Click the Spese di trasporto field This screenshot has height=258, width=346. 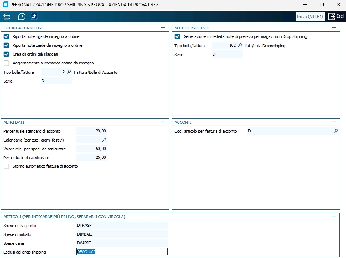(x=122, y=226)
